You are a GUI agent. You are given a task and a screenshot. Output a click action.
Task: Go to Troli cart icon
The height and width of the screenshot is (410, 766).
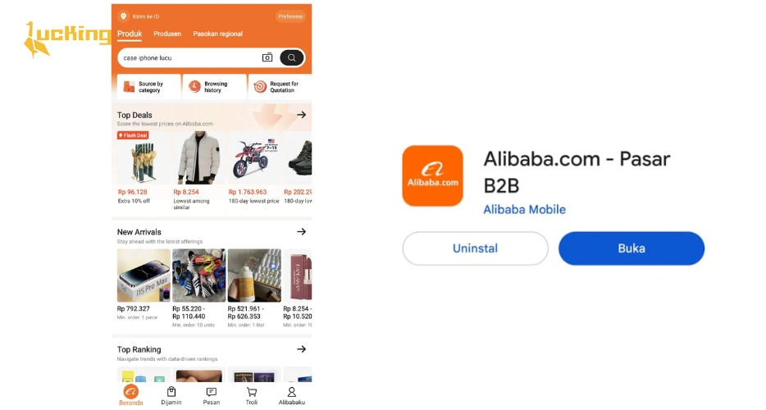(x=252, y=395)
